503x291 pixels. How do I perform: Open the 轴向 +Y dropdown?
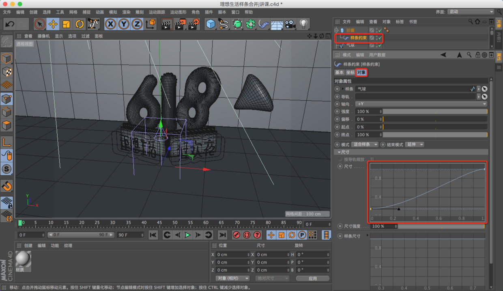pyautogui.click(x=421, y=104)
